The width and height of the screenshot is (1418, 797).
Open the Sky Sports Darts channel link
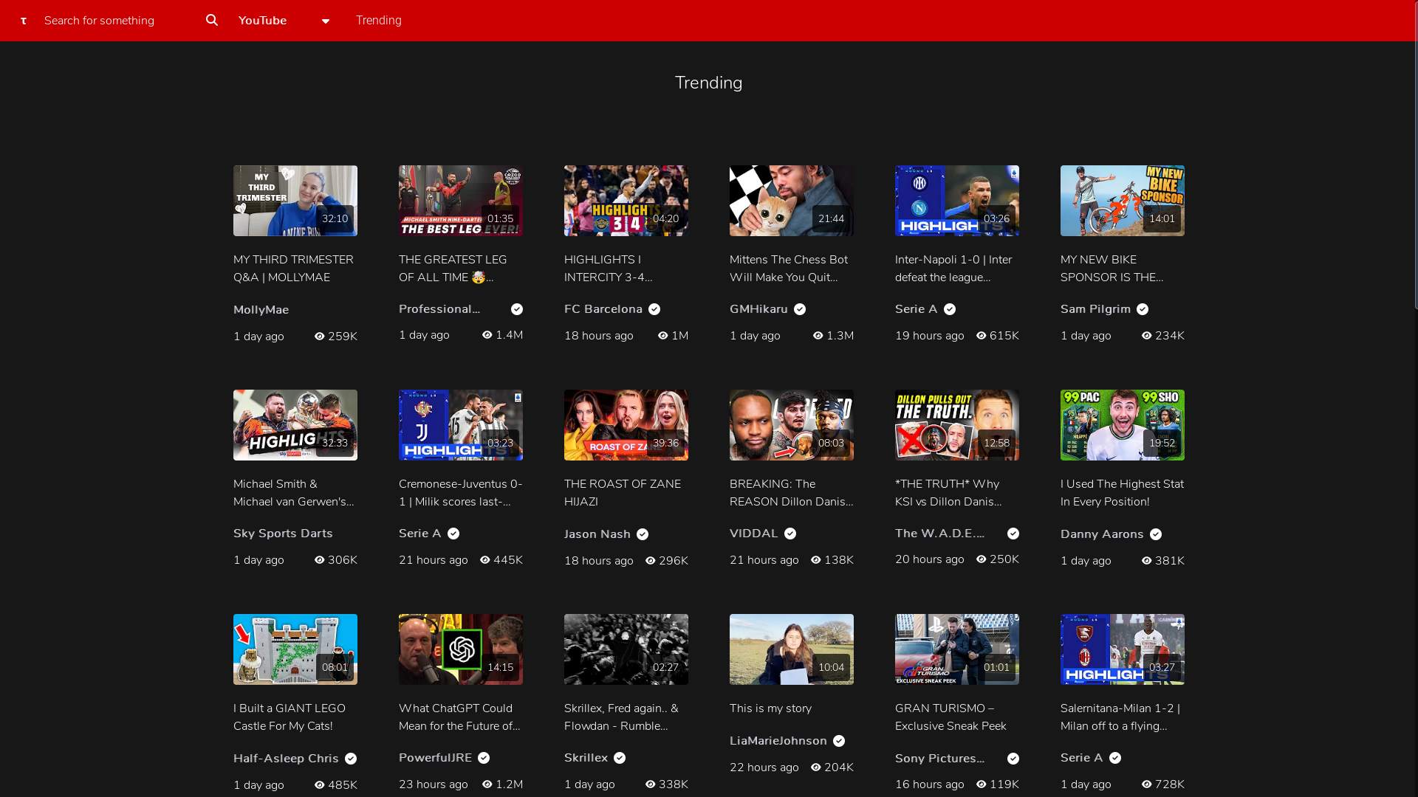283,534
